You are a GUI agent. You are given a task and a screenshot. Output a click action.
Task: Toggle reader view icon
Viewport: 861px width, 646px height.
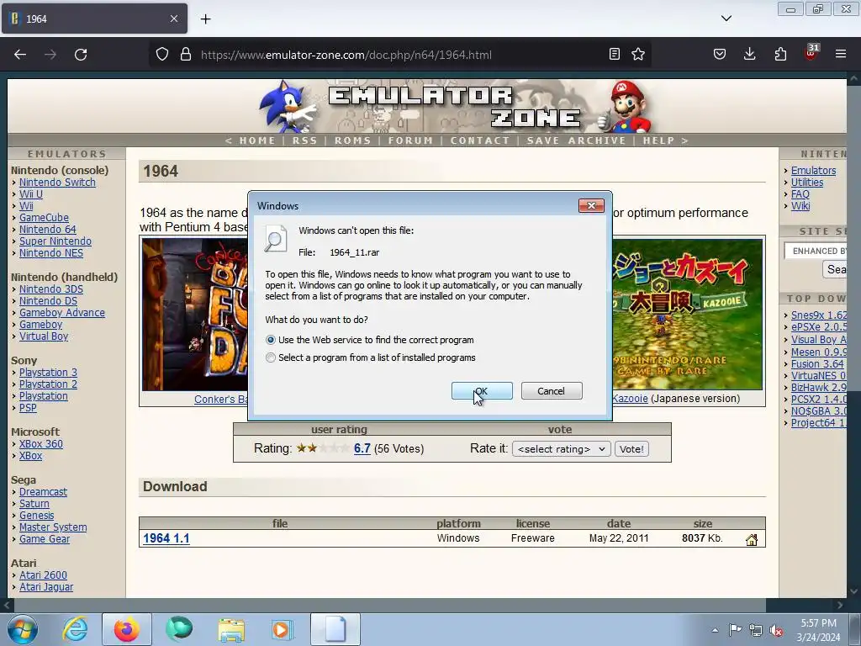[615, 54]
